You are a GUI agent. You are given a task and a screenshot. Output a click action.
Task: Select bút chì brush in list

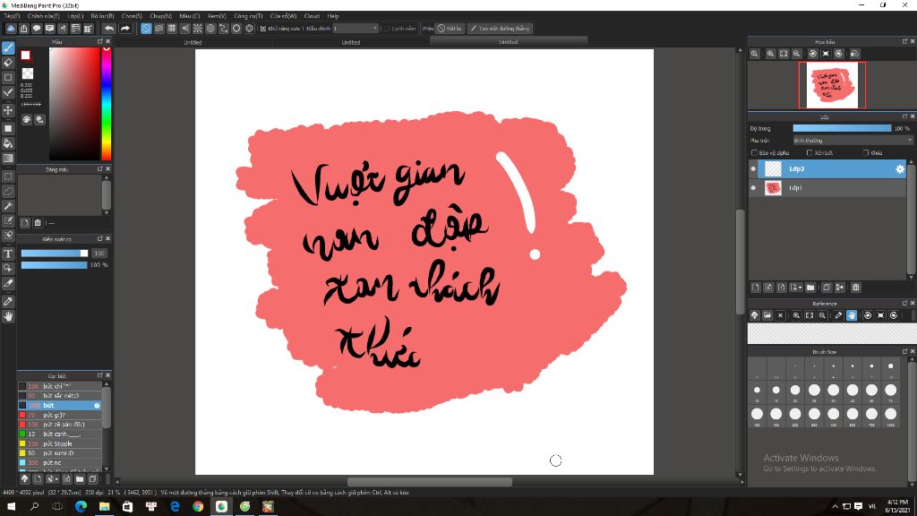point(60,386)
